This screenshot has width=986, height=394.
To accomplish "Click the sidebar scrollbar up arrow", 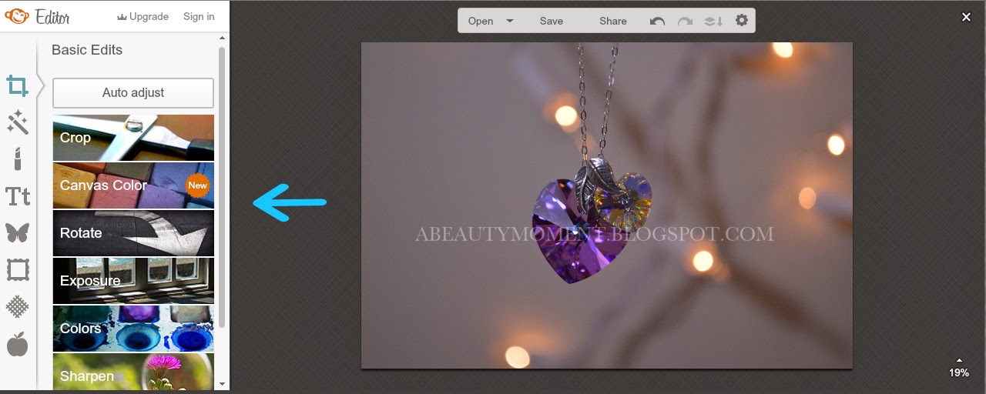I will (222, 37).
